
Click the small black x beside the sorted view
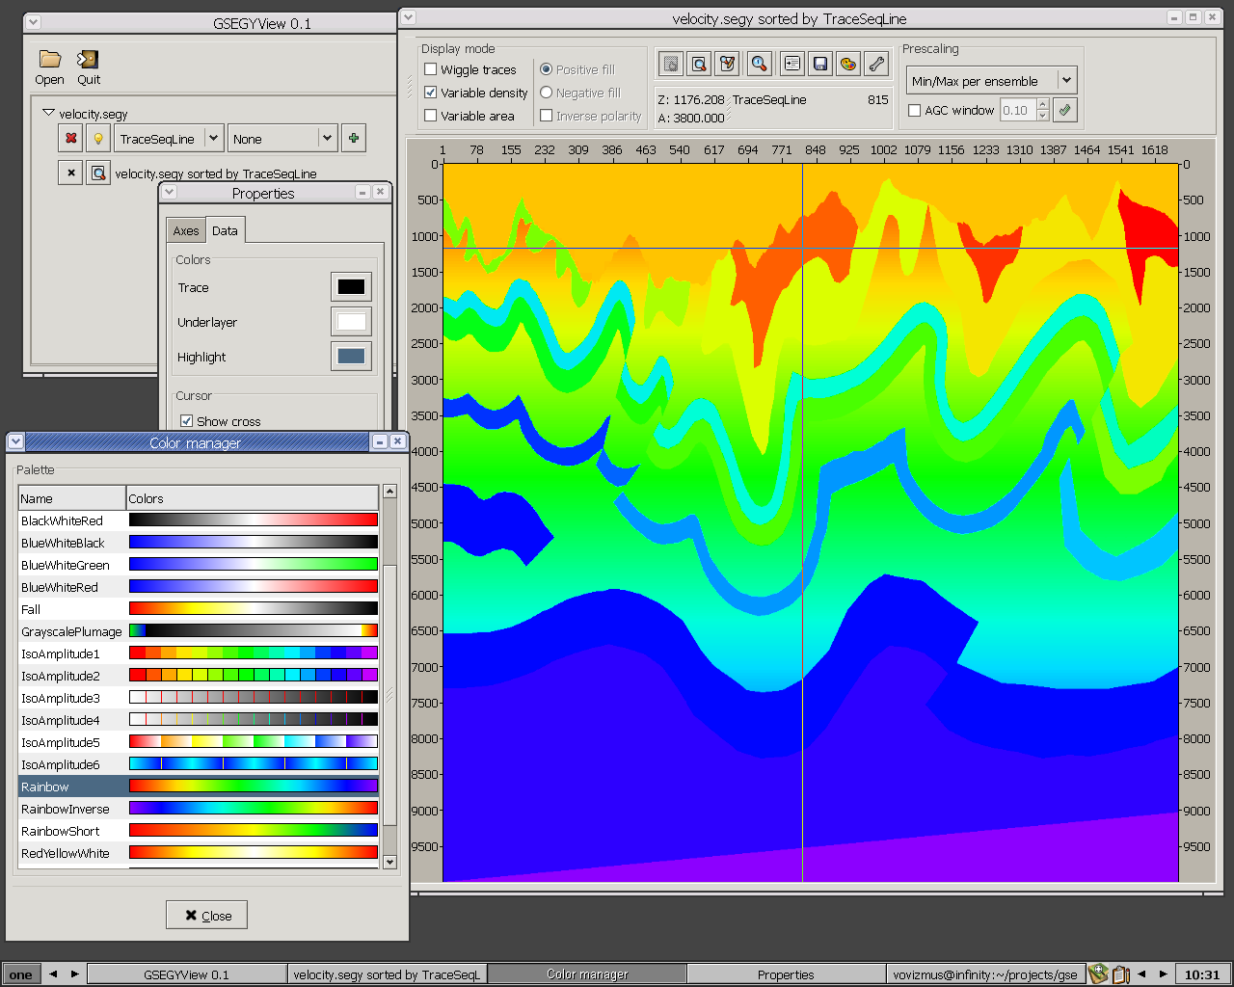[x=70, y=173]
